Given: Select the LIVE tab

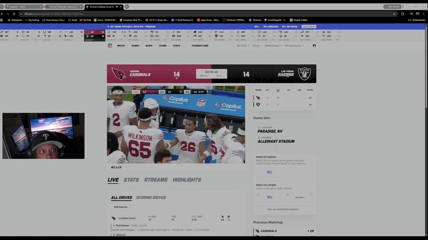Looking at the screenshot, I should [x=113, y=180].
